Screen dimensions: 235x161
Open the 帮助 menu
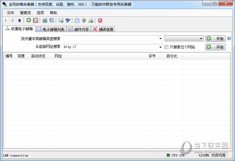[53, 13]
